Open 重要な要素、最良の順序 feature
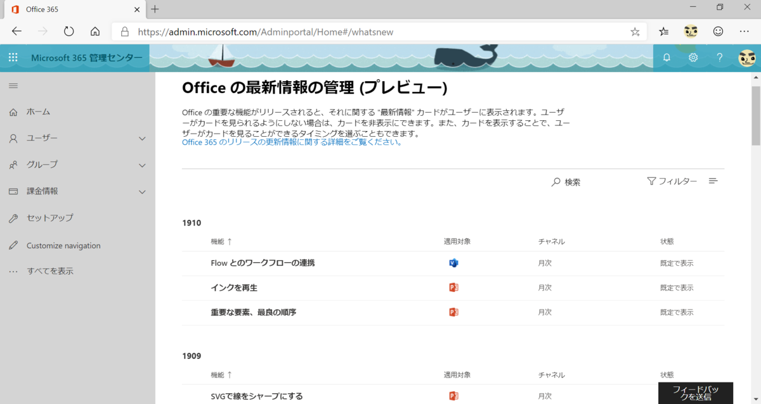The image size is (761, 404). coord(254,312)
